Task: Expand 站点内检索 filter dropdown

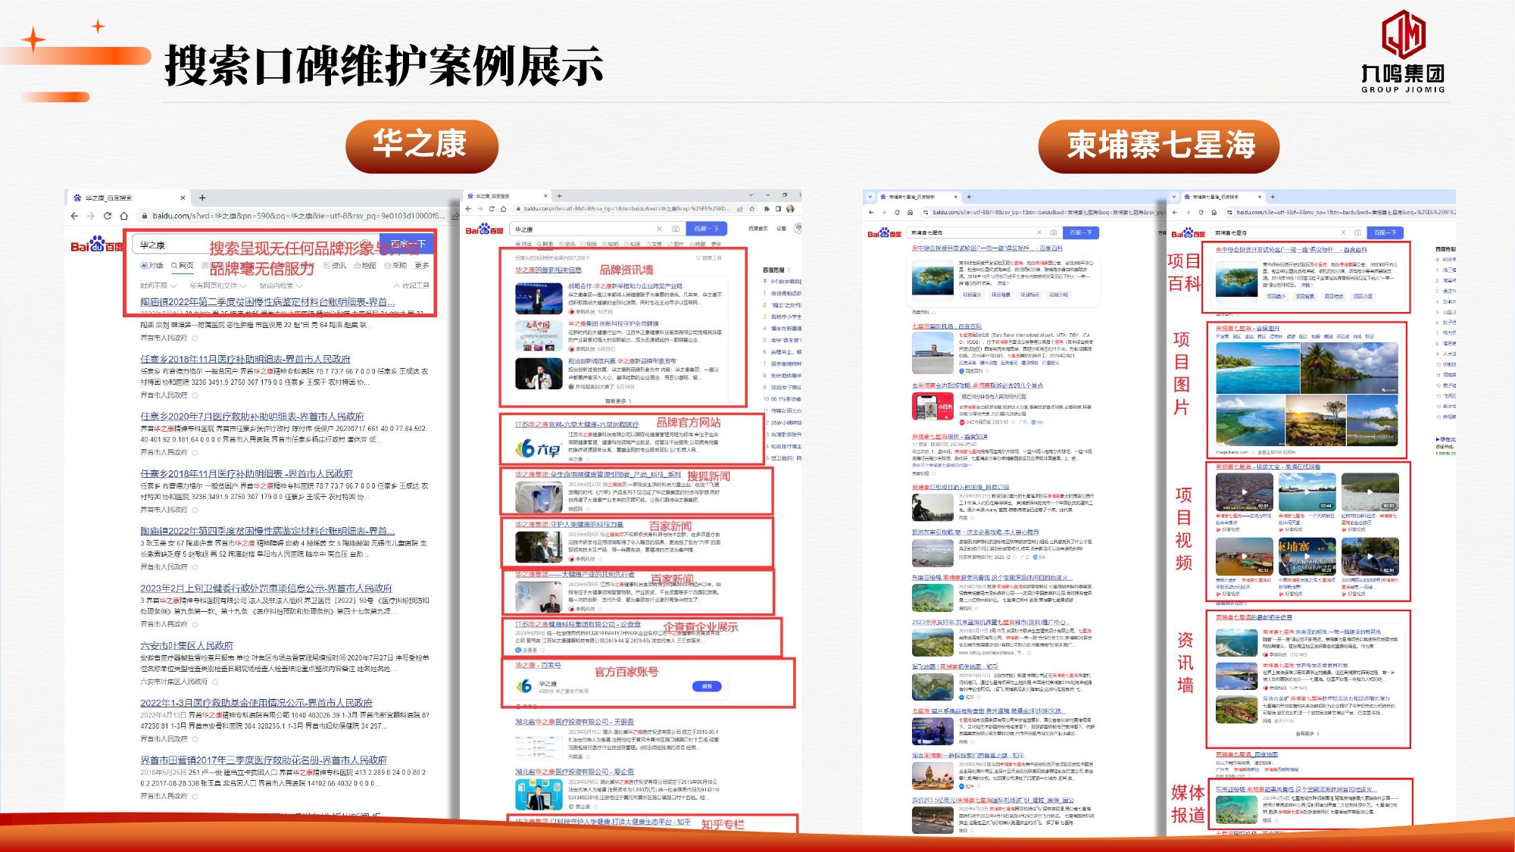Action: tap(281, 286)
